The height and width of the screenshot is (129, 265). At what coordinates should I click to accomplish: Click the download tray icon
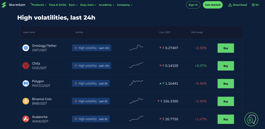[230, 5]
